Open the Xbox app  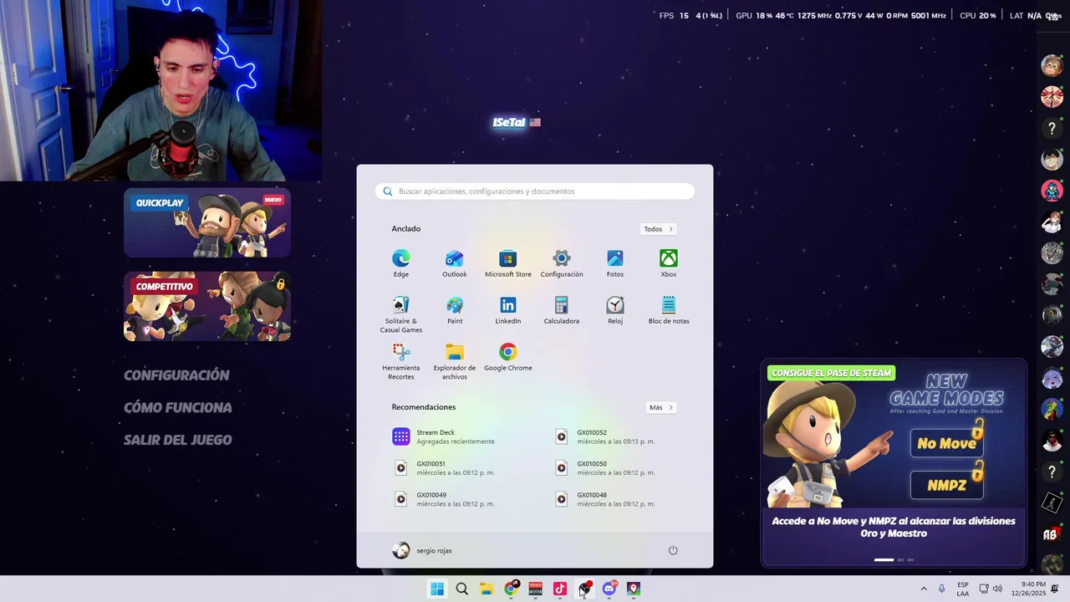pos(669,263)
